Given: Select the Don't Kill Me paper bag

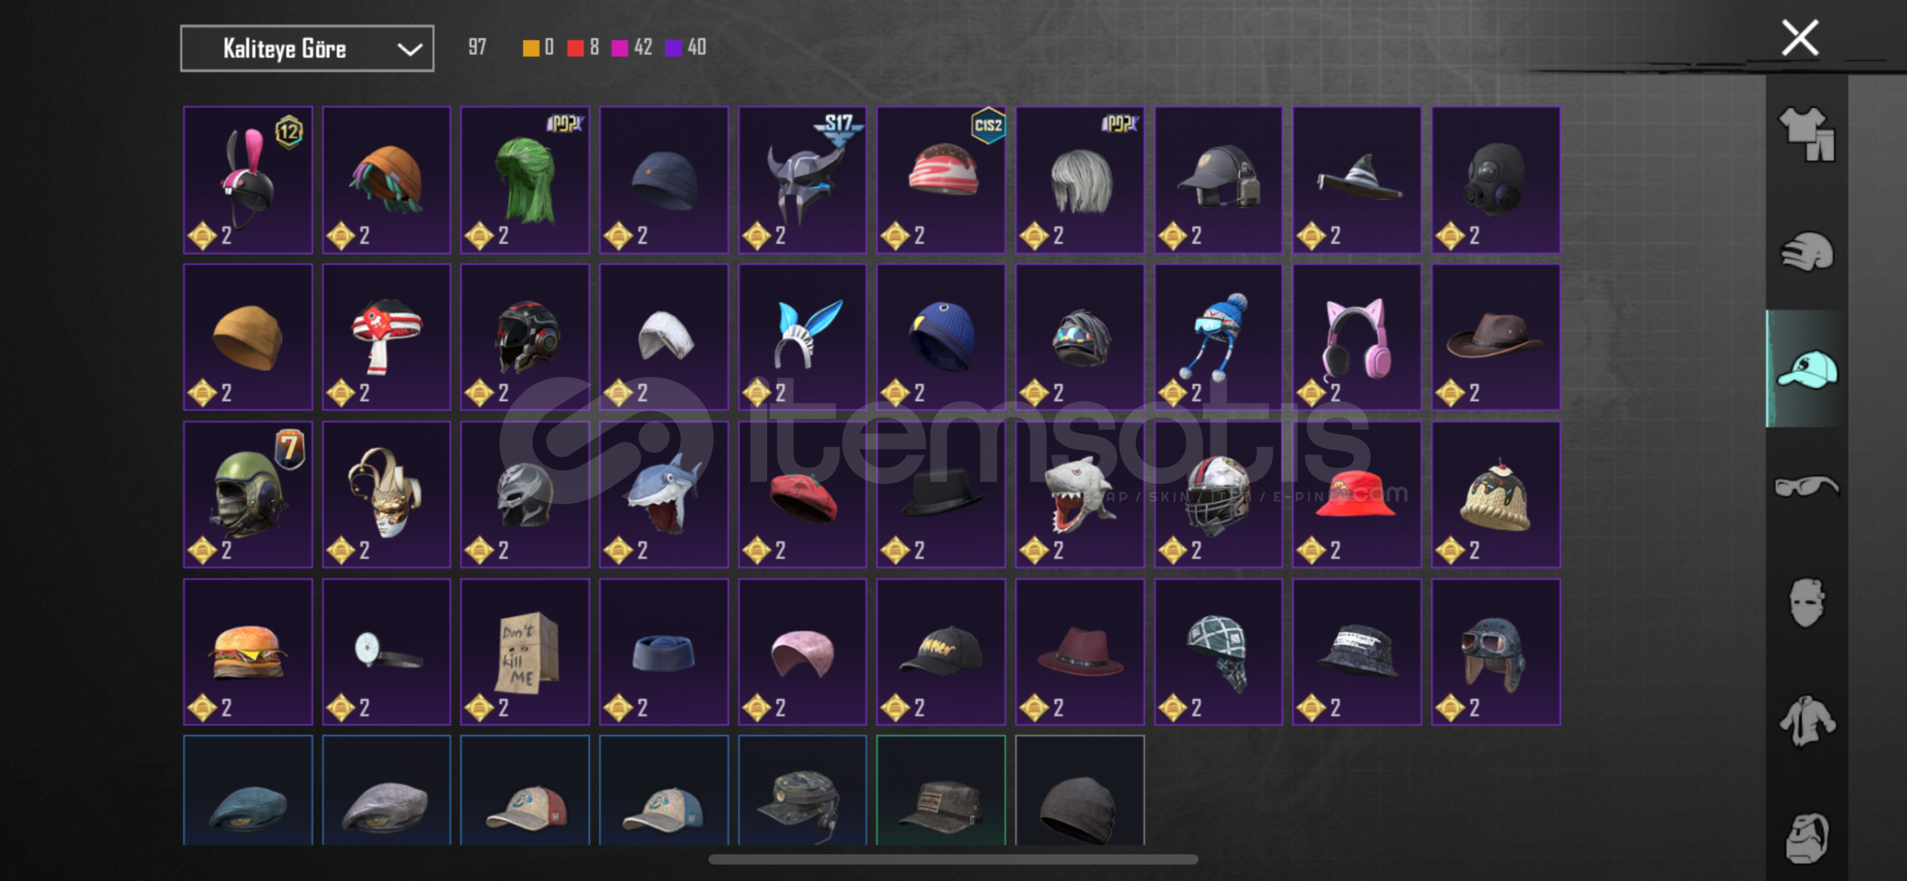Looking at the screenshot, I should tap(525, 652).
